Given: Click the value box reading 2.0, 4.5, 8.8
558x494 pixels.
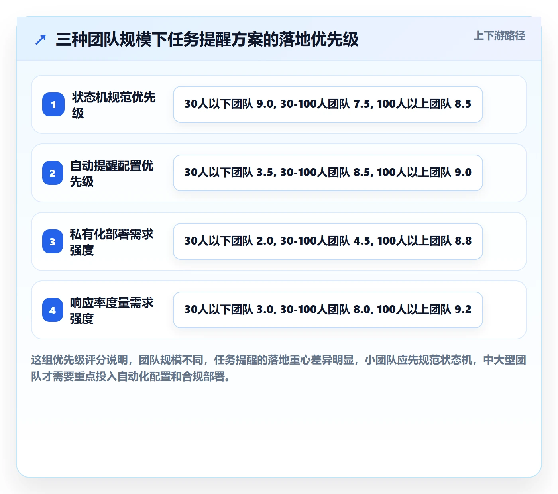Looking at the screenshot, I should 328,241.
